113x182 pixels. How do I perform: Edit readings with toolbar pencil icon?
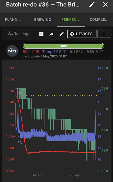pos(62,34)
